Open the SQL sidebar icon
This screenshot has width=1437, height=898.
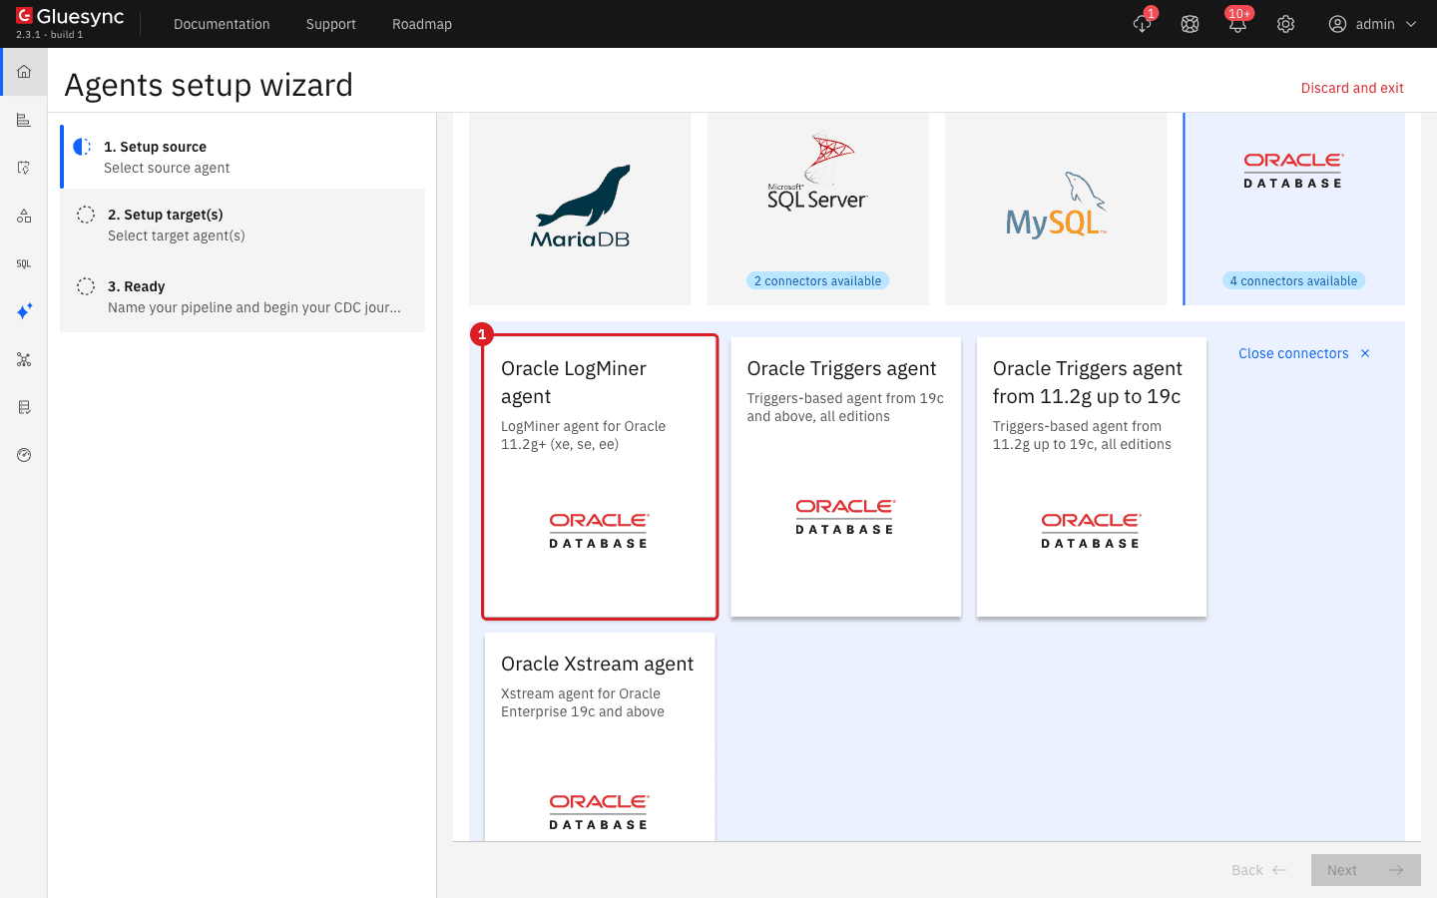click(x=24, y=263)
